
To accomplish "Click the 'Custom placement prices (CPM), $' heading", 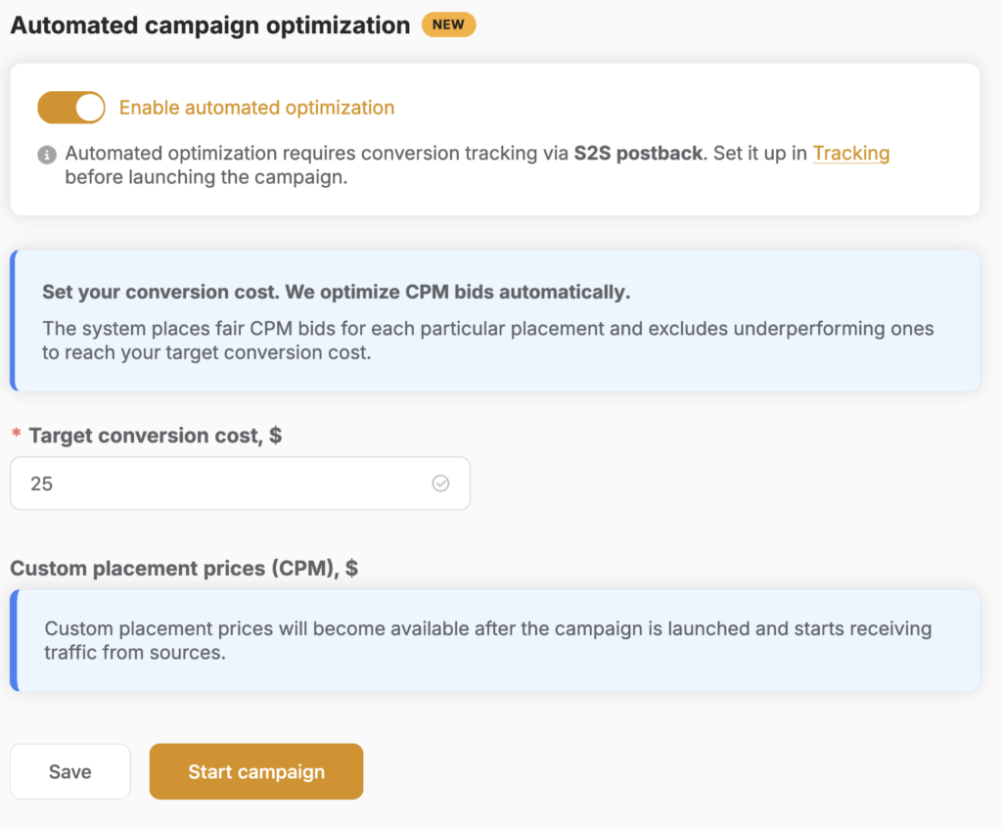I will [184, 569].
